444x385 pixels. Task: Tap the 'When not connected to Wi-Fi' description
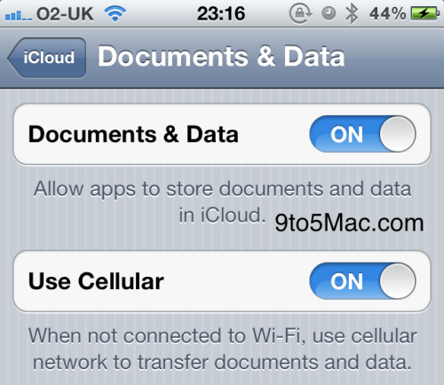click(x=222, y=349)
